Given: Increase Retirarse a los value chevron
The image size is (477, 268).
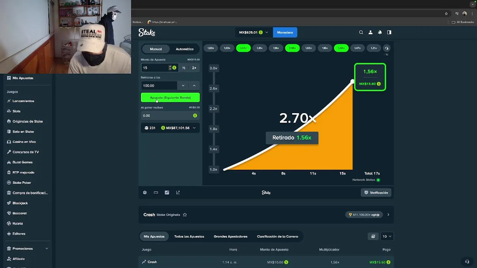Looking at the screenshot, I should tap(194, 86).
